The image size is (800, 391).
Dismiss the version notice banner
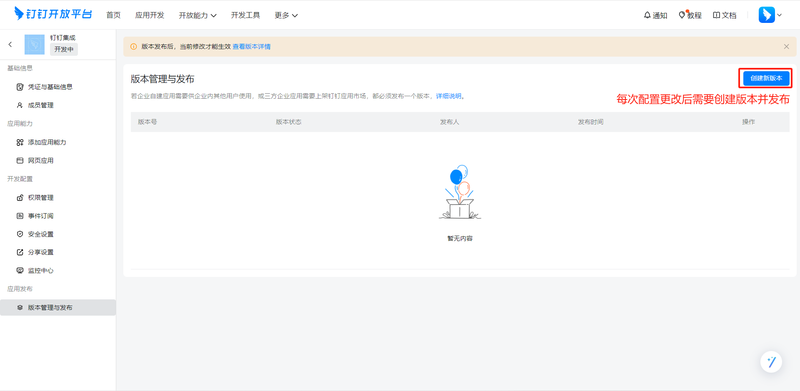pos(786,47)
